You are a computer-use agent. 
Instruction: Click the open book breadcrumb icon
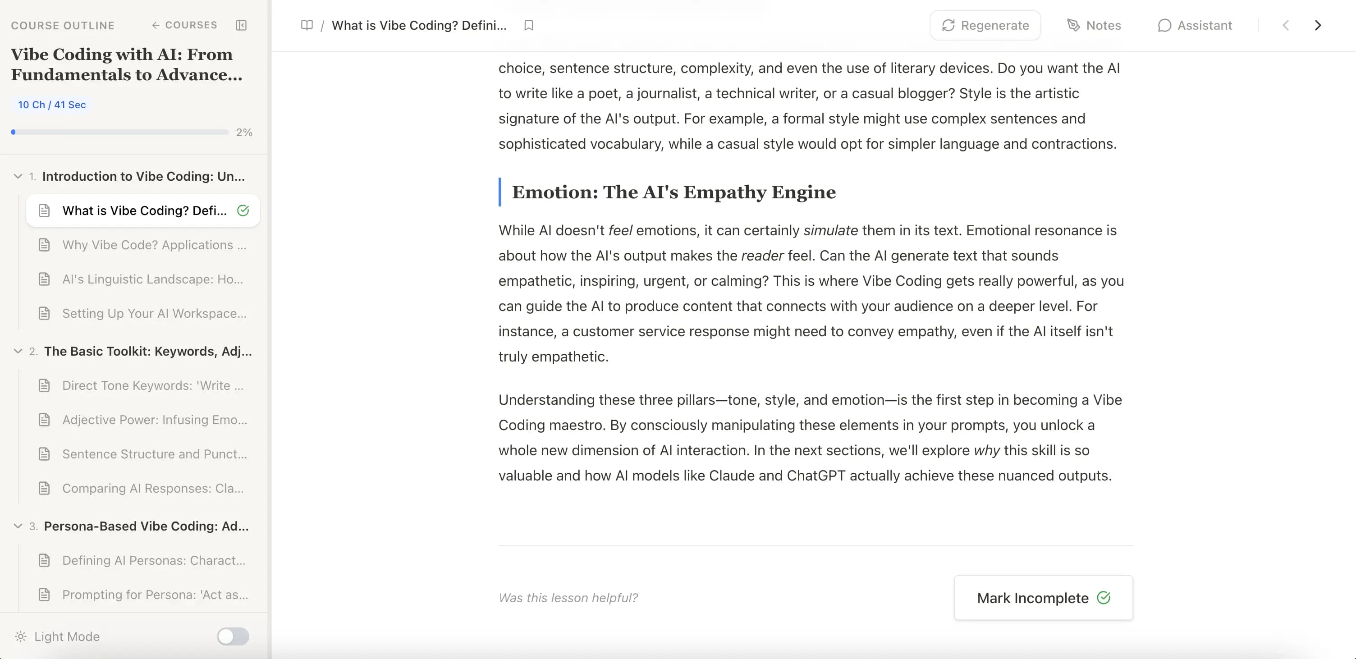307,25
